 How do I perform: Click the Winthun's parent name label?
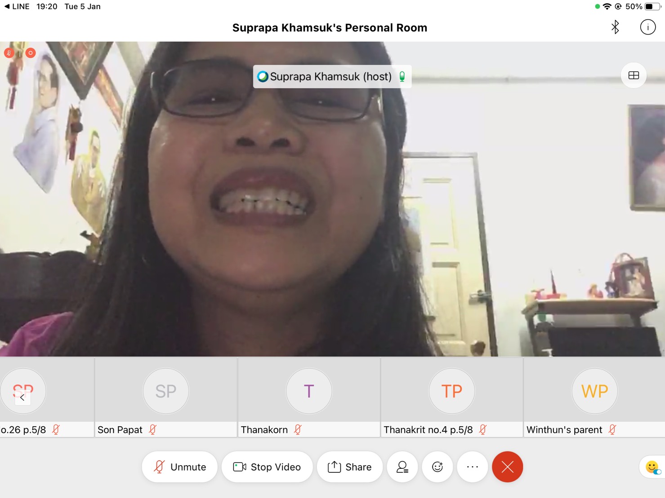564,430
